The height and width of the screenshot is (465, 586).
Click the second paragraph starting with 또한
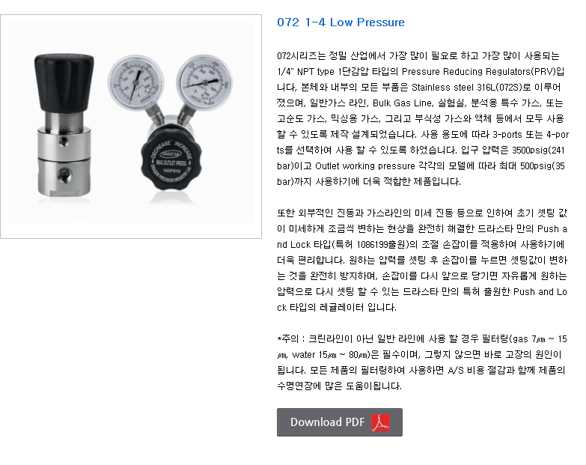pyautogui.click(x=422, y=260)
